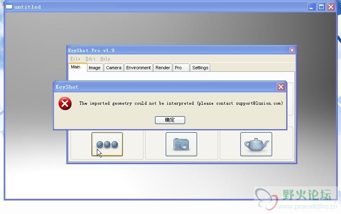
Task: Click the KeyShot Pro v1.9 title text
Action: pyautogui.click(x=92, y=50)
